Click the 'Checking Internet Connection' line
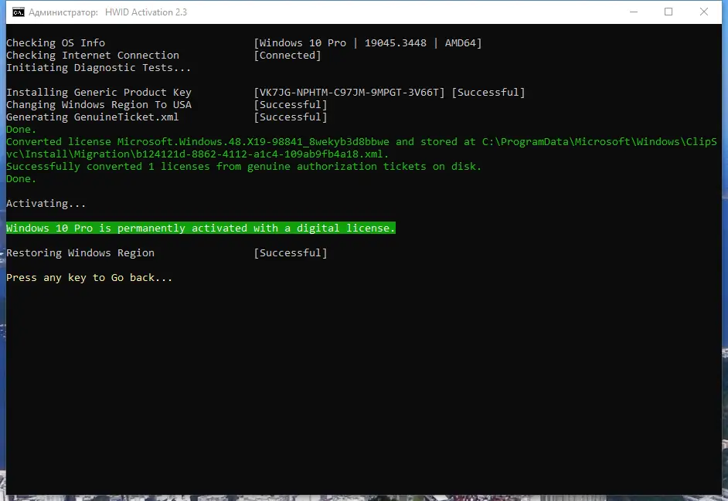The height and width of the screenshot is (501, 728). (x=93, y=56)
